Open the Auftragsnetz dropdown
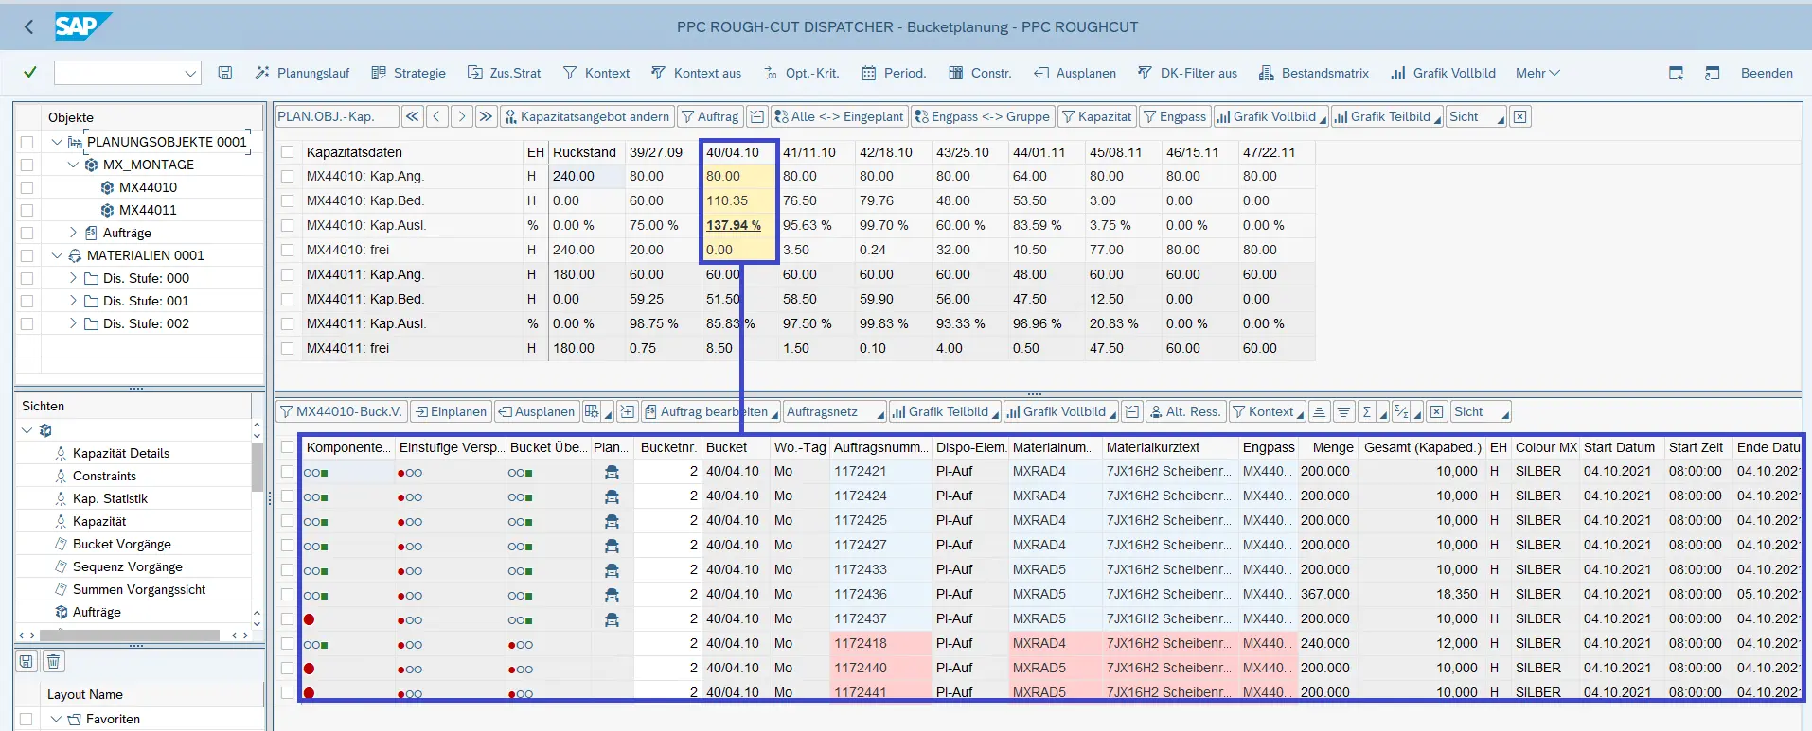1812x731 pixels. pos(835,411)
